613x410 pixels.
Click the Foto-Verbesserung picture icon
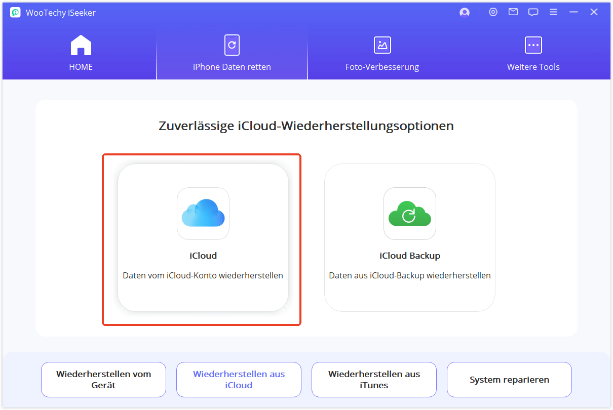[x=382, y=45]
